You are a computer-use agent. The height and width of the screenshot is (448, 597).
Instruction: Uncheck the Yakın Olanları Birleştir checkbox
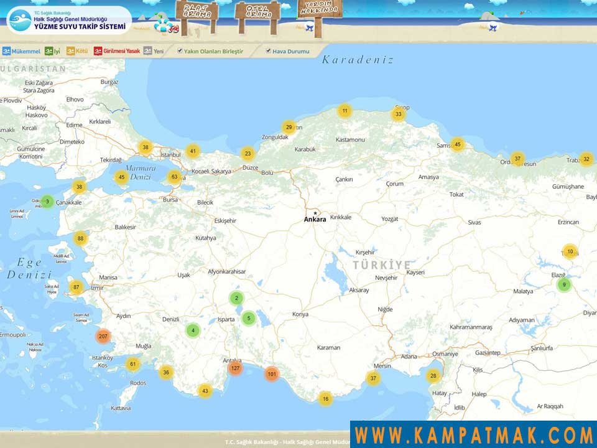click(180, 50)
